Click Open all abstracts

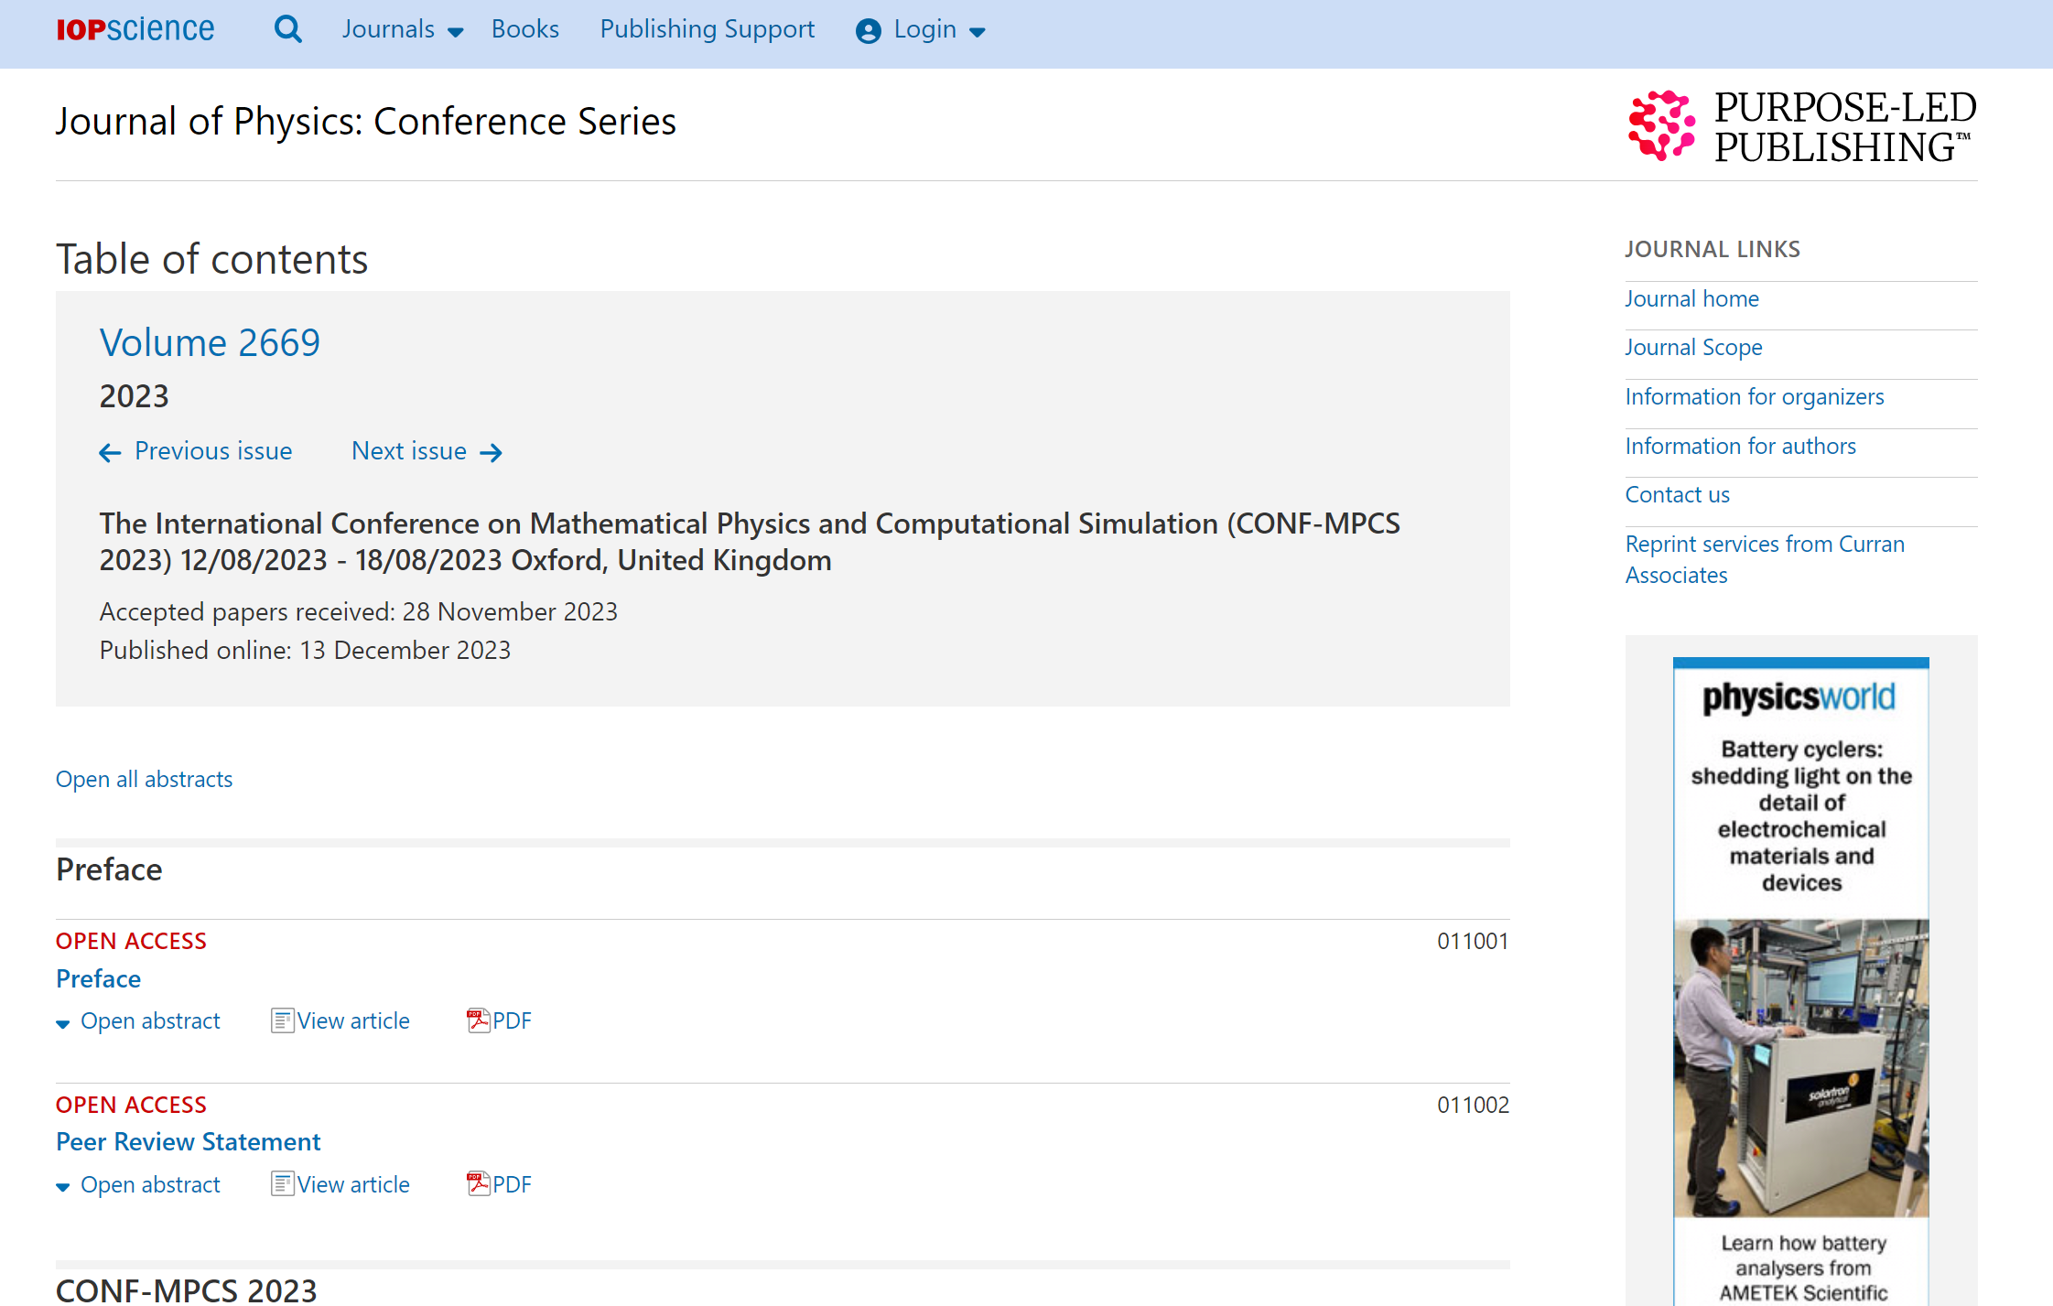tap(144, 779)
